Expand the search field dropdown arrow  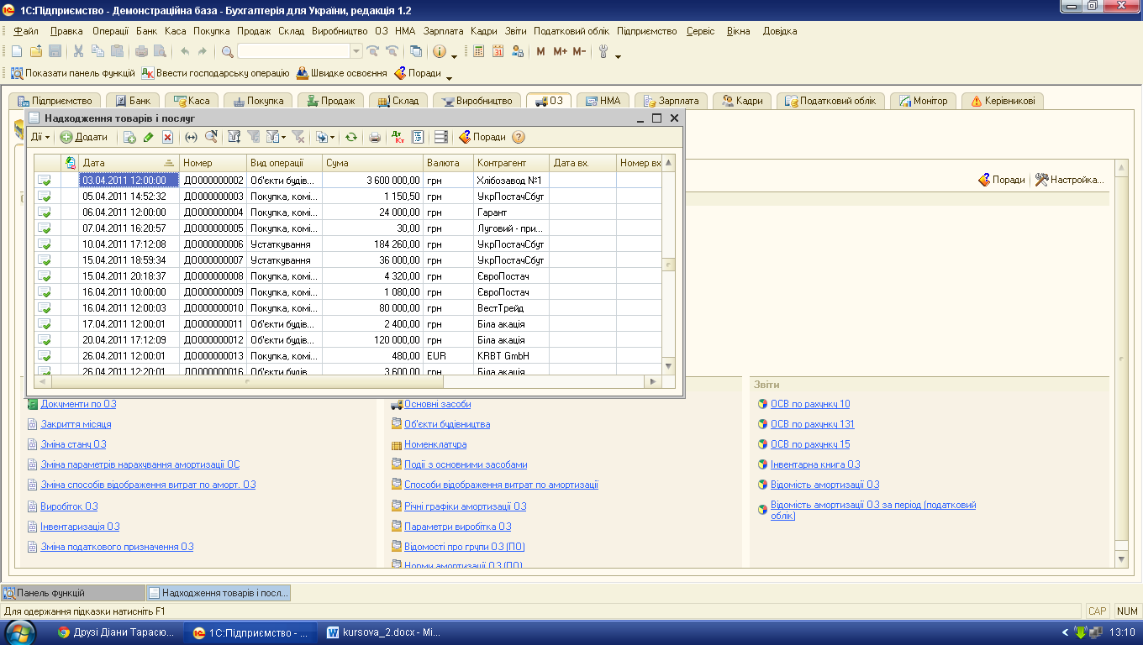coord(356,51)
